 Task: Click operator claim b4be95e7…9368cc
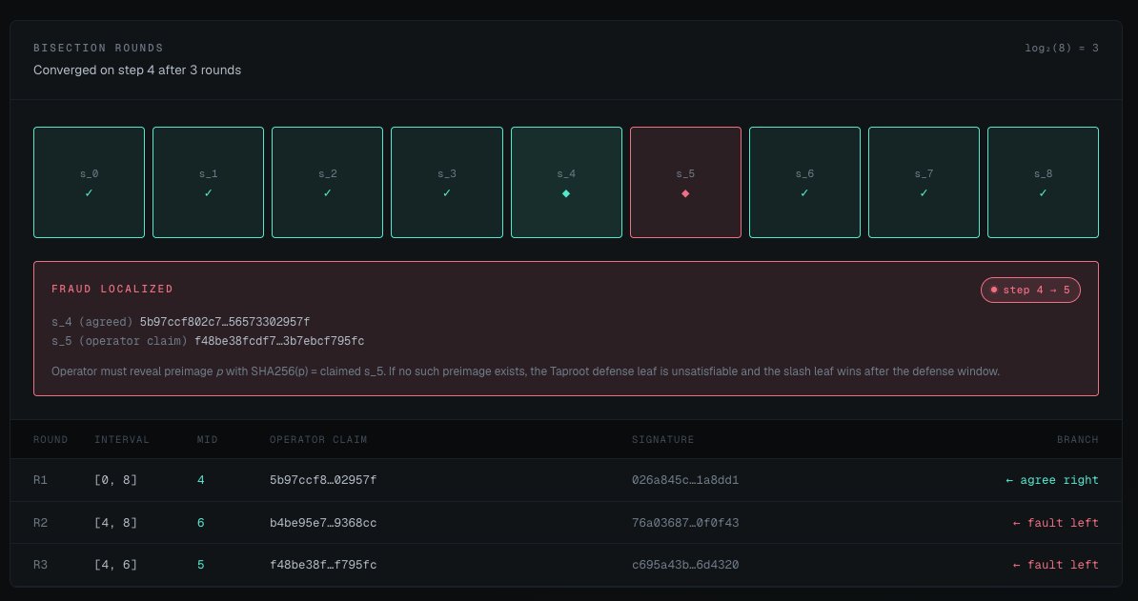pyautogui.click(x=323, y=523)
